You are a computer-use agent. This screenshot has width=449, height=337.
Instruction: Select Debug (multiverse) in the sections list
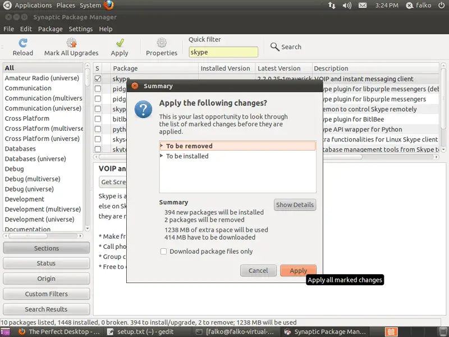tap(43, 179)
